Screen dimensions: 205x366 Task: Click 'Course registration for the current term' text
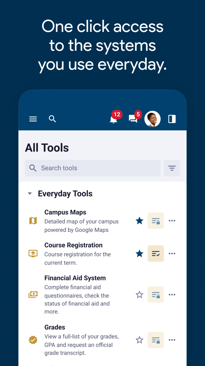[78, 259]
